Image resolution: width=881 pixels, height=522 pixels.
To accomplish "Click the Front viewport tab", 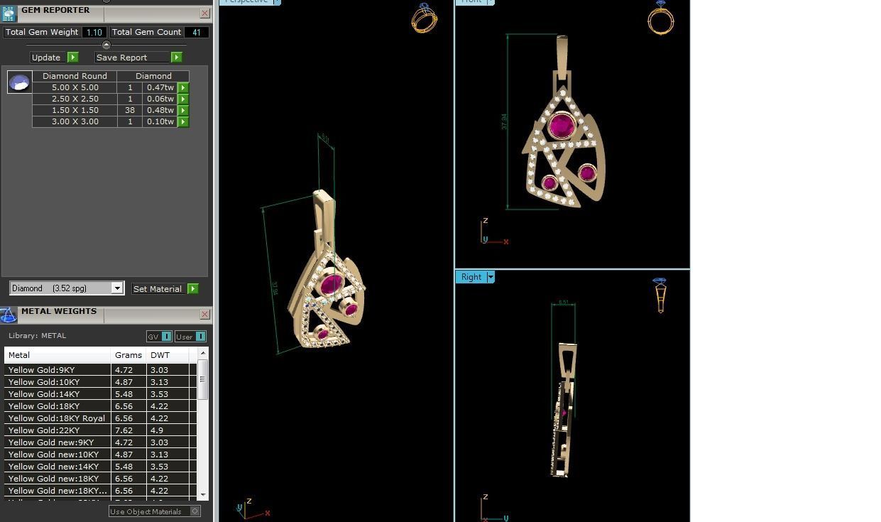I will coord(471,1).
